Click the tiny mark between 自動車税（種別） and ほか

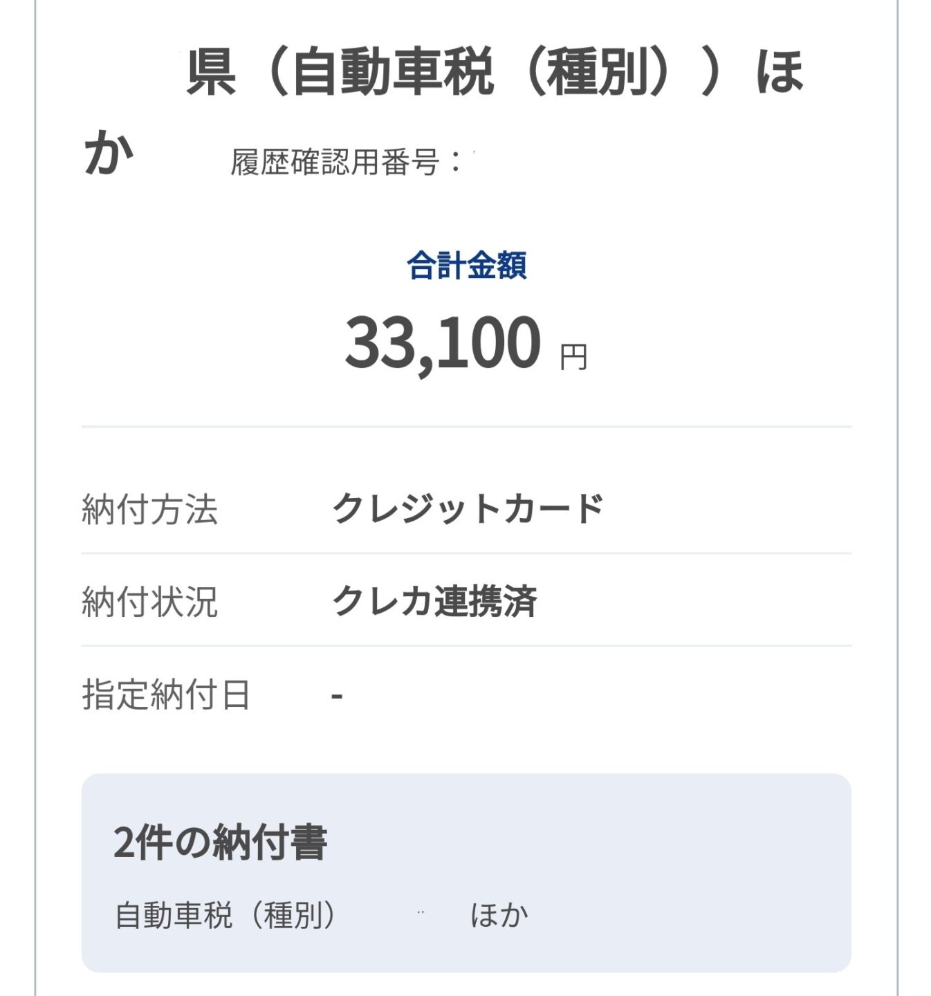tap(421, 913)
